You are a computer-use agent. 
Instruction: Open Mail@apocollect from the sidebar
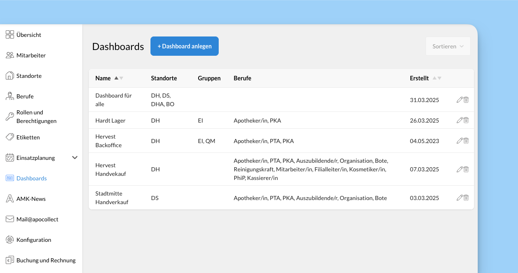37,219
